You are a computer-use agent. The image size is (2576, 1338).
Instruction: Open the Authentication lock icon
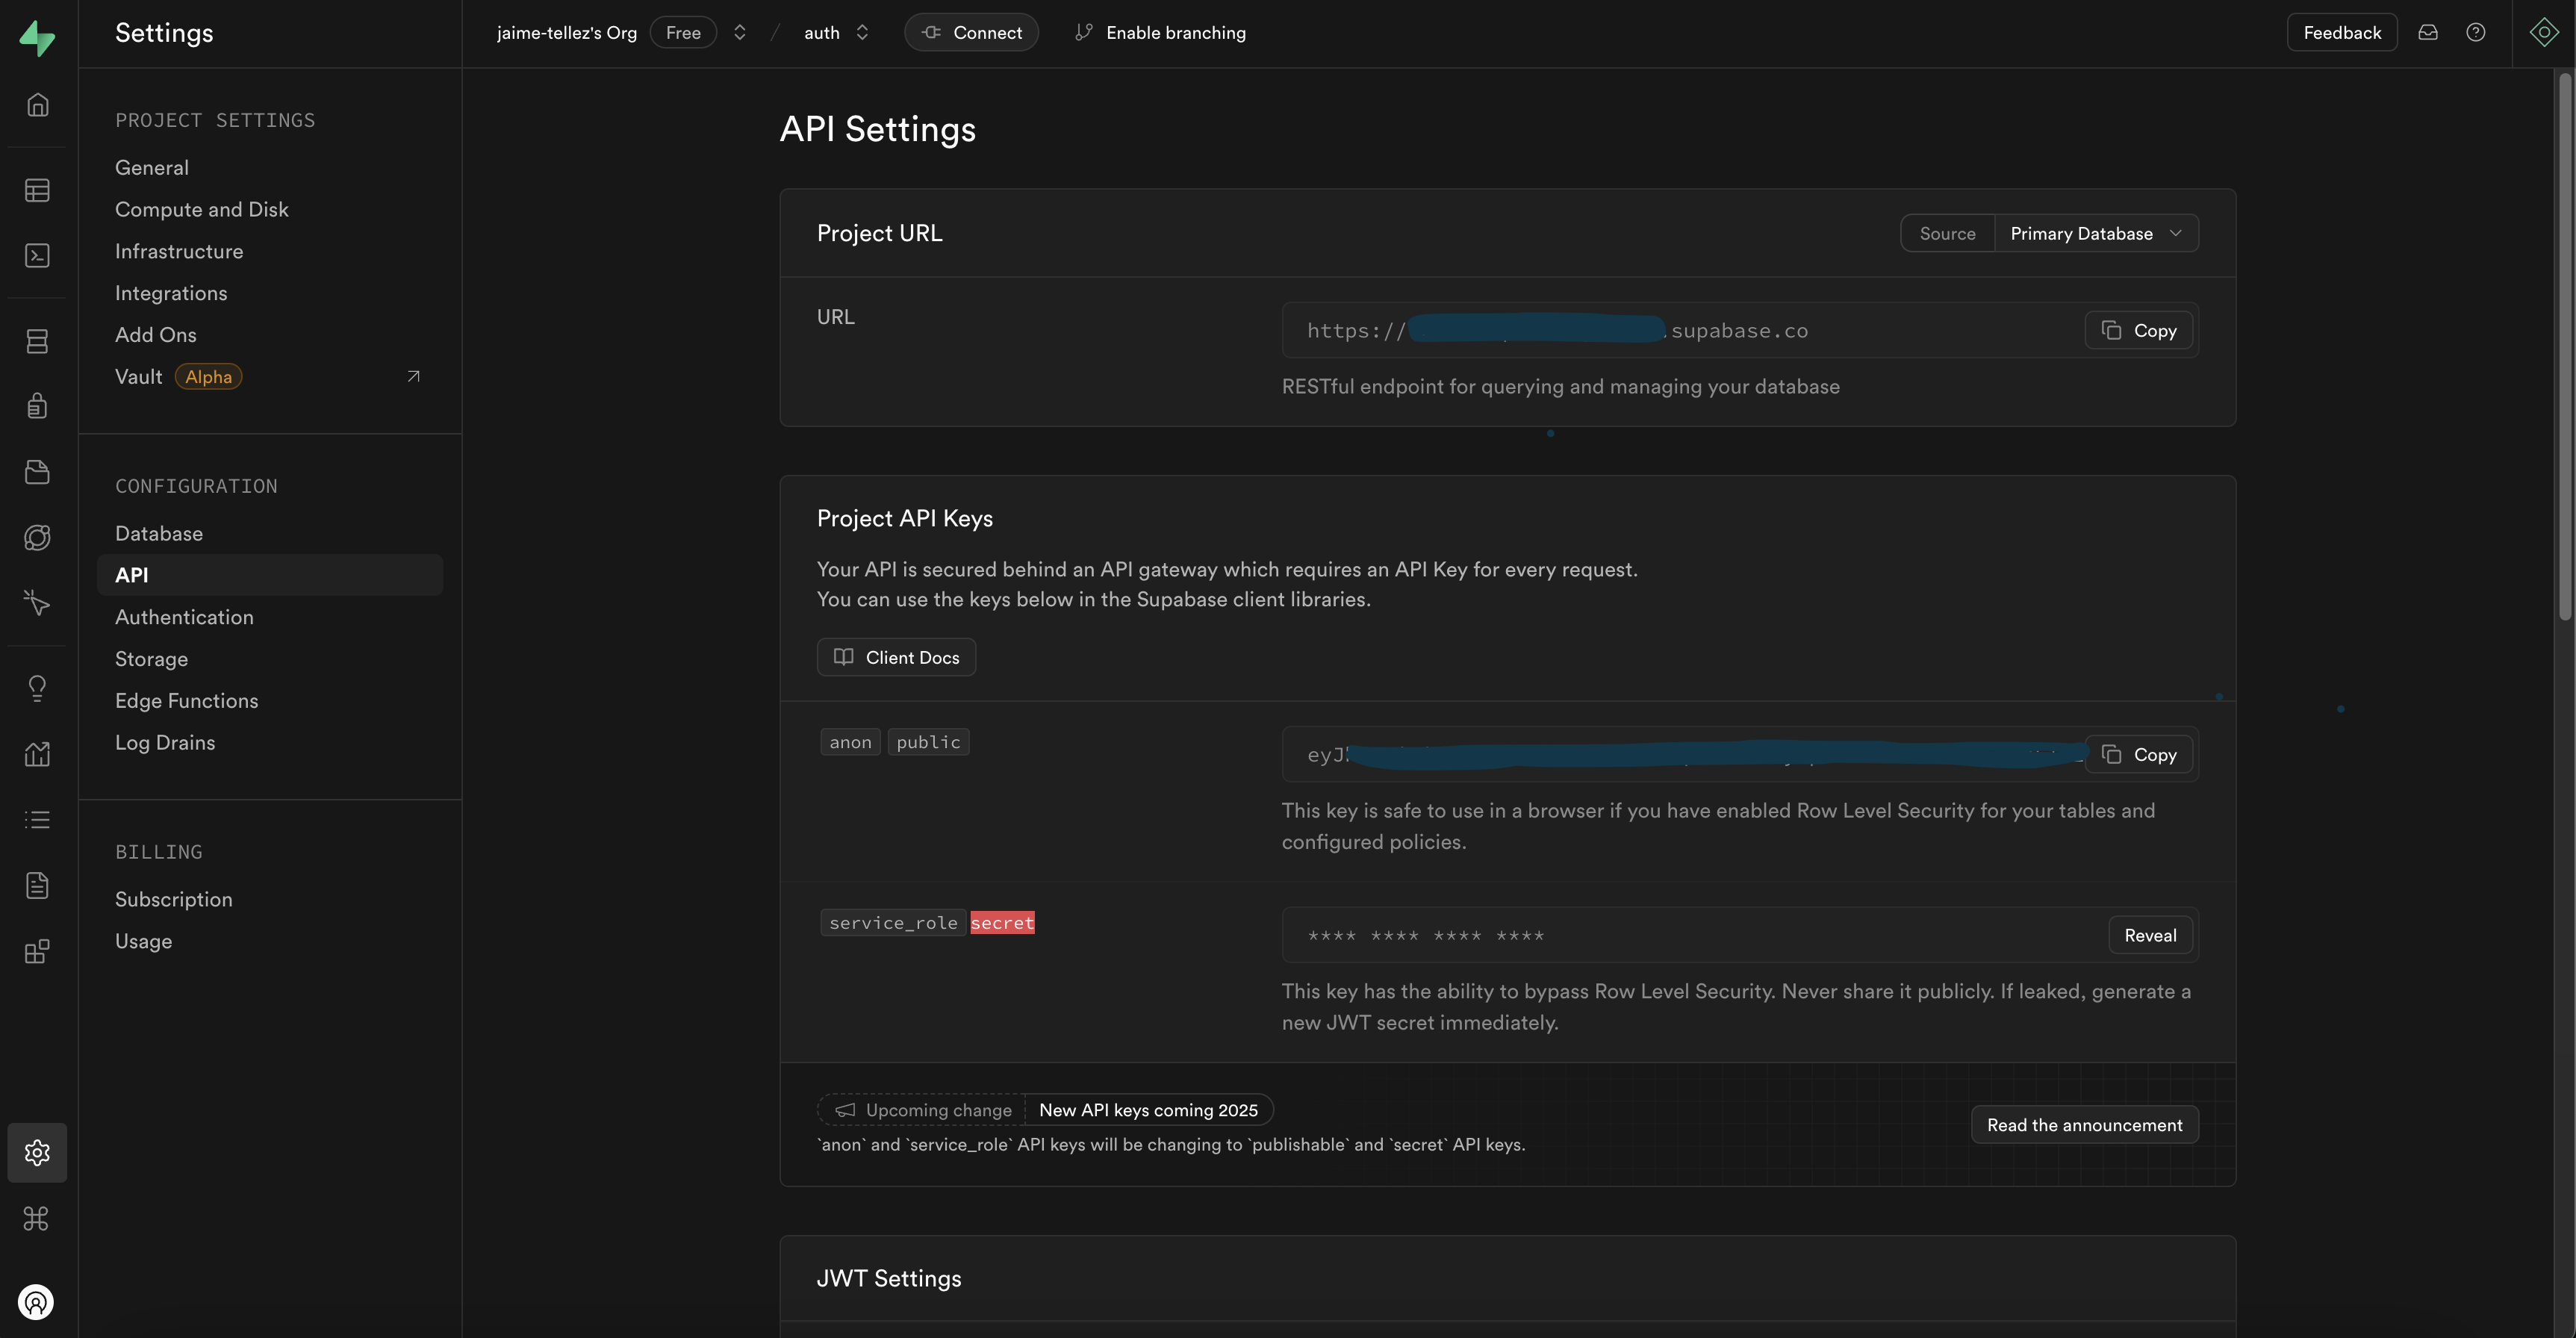point(37,406)
